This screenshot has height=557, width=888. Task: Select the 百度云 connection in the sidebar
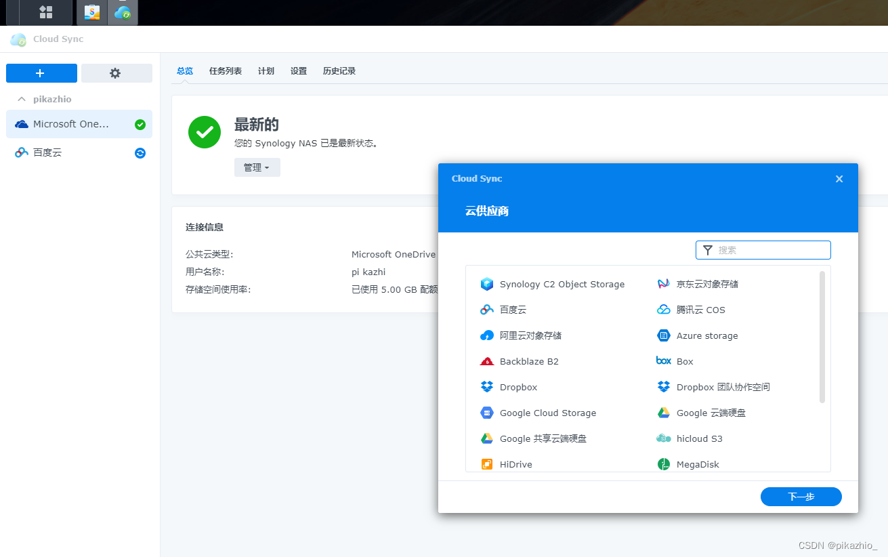pyautogui.click(x=79, y=152)
